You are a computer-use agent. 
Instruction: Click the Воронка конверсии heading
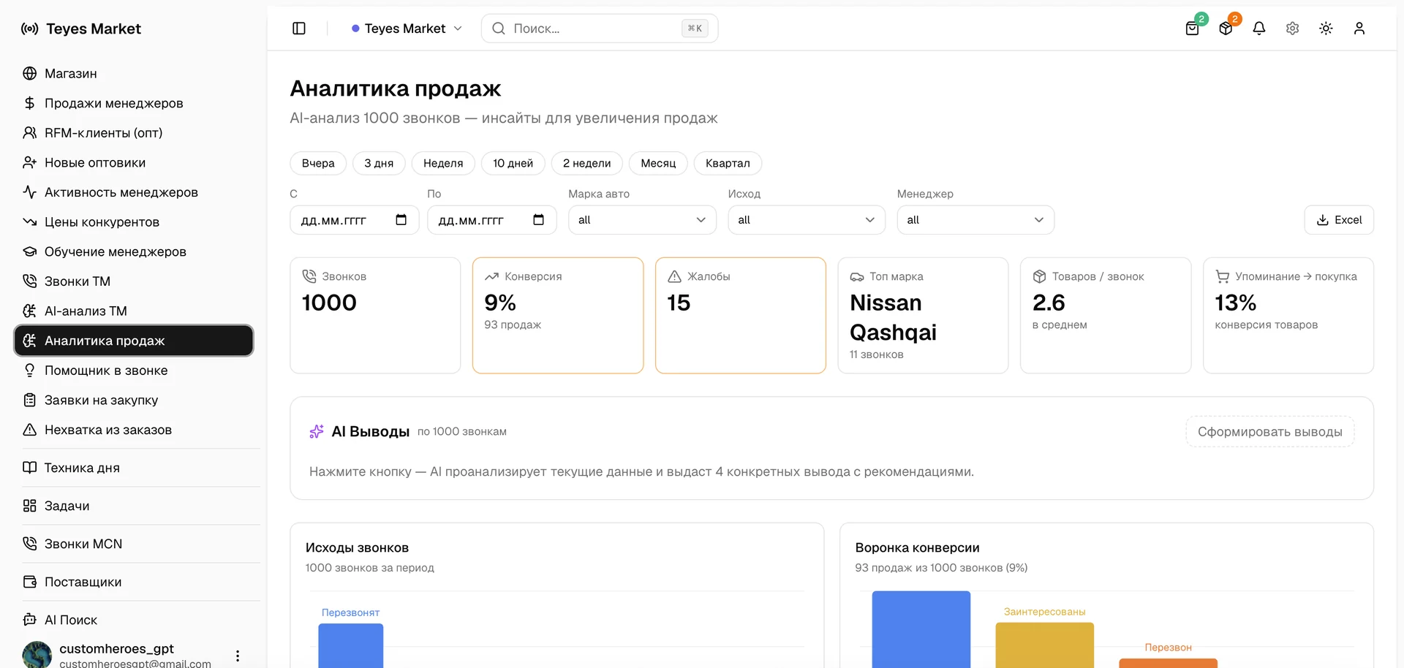tap(917, 548)
